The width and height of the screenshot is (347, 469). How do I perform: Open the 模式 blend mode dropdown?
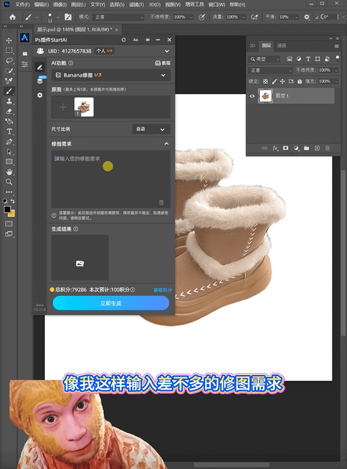click(x=119, y=17)
